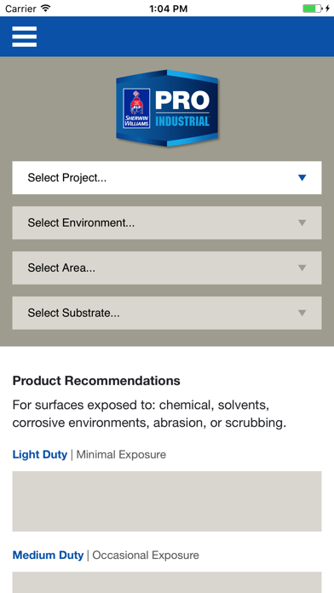Select the Light Duty heading link
The image size is (334, 593).
point(40,454)
